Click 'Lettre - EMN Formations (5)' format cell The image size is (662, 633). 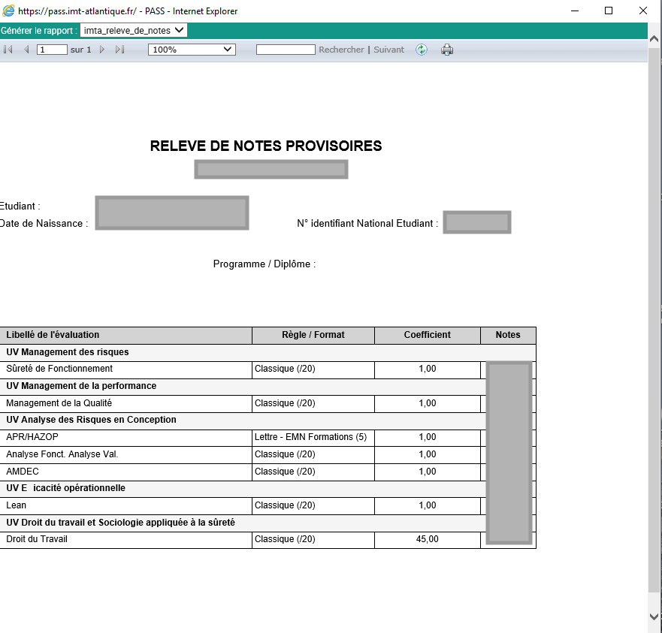[313, 437]
